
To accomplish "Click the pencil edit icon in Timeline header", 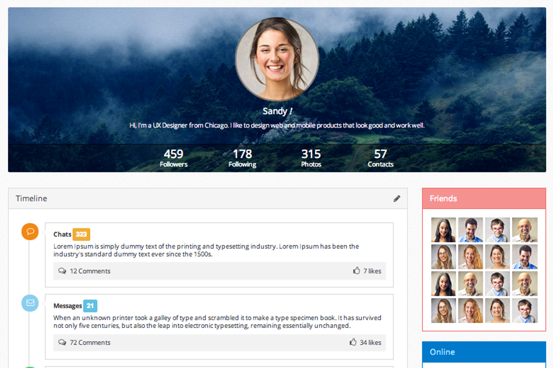I will [x=397, y=199].
